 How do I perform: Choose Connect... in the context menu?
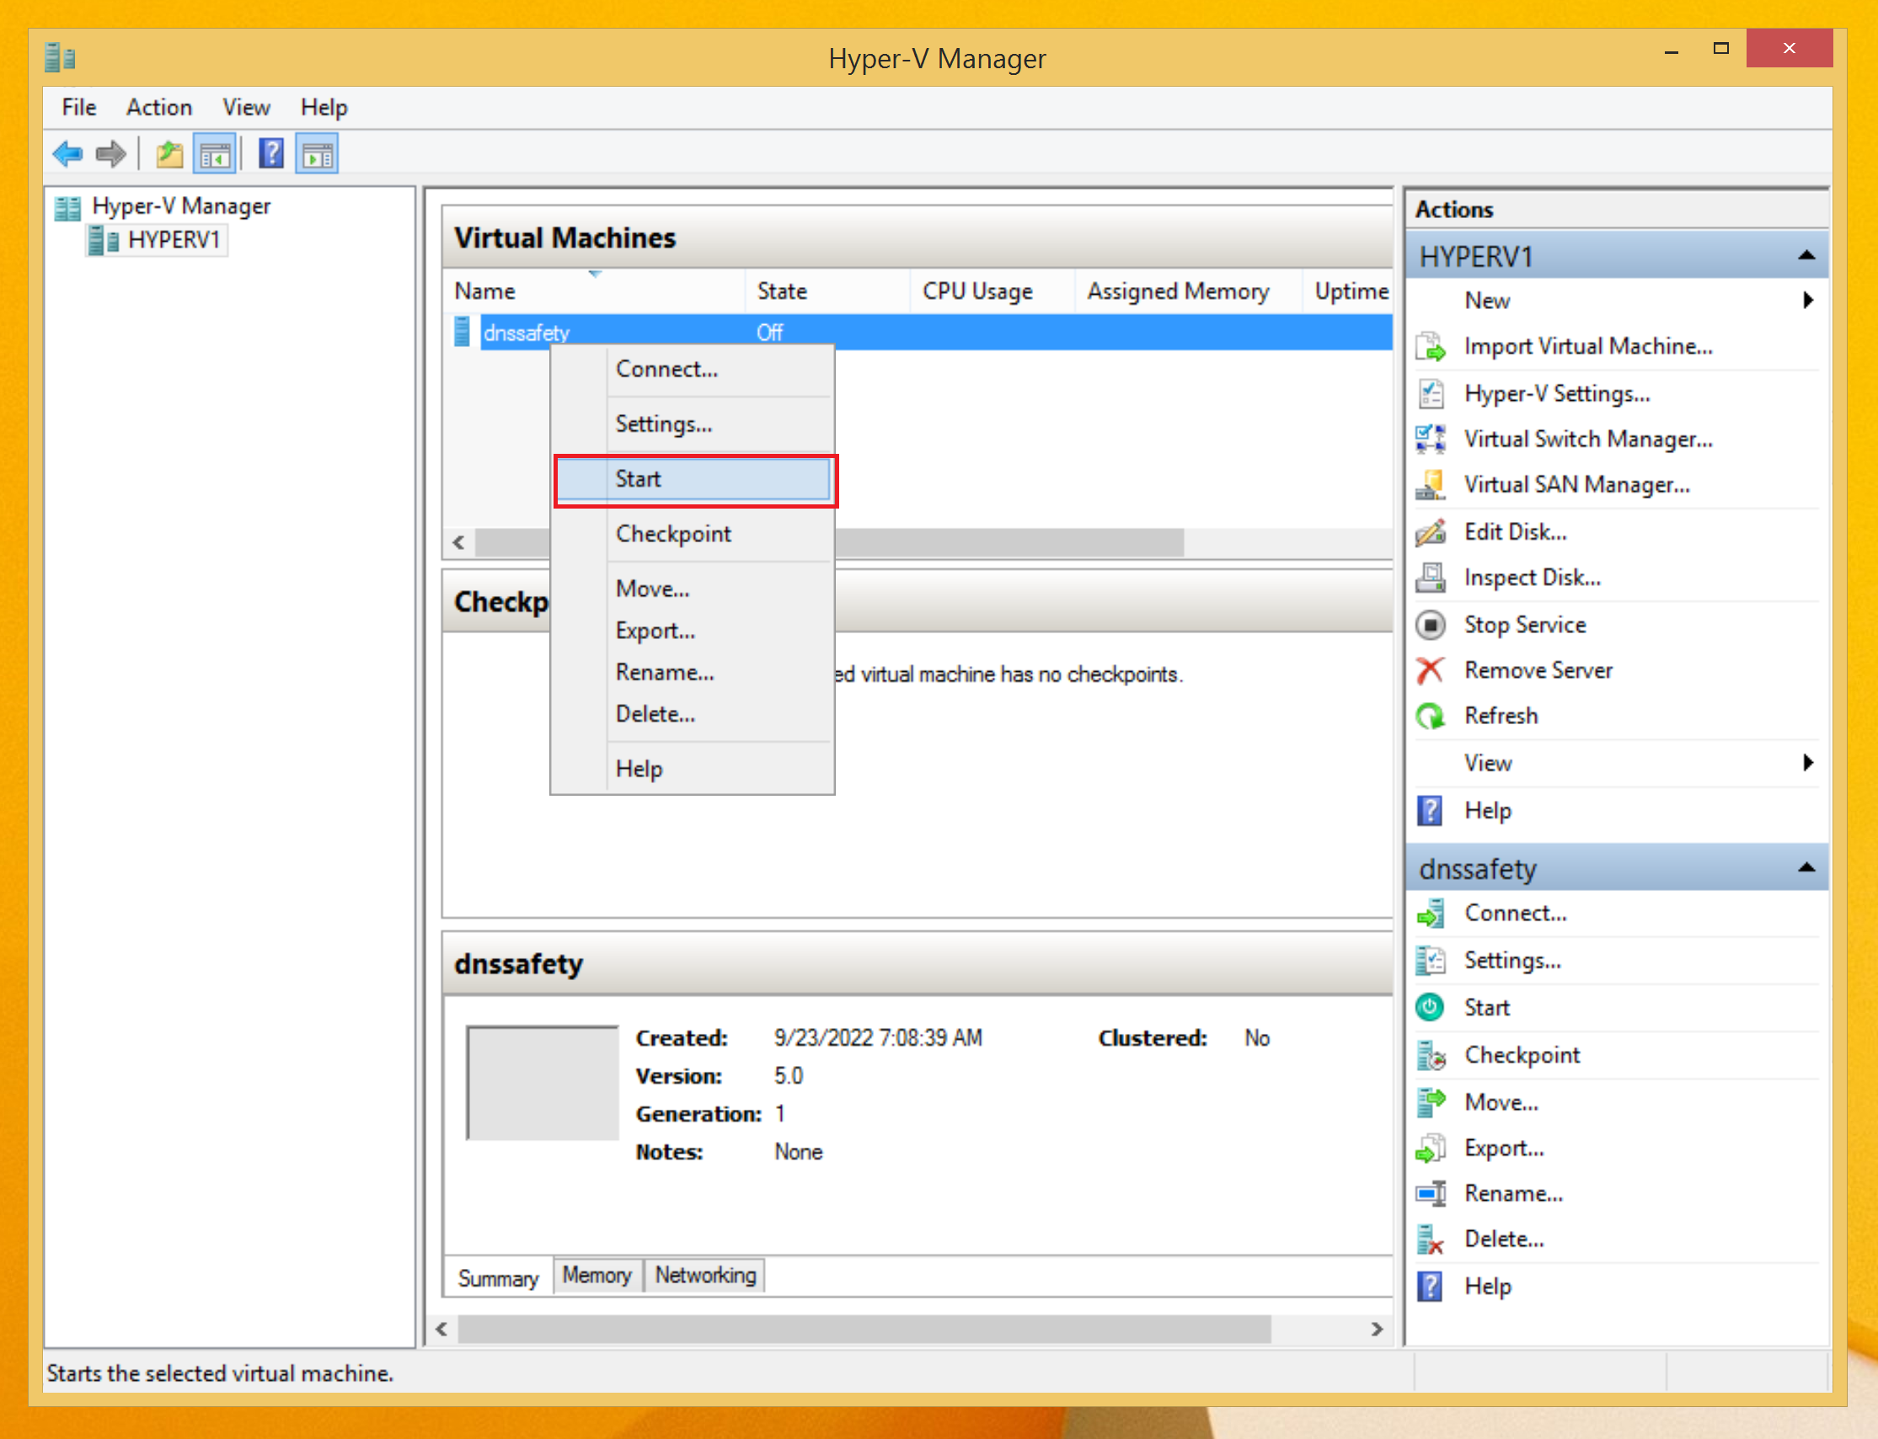tap(693, 369)
